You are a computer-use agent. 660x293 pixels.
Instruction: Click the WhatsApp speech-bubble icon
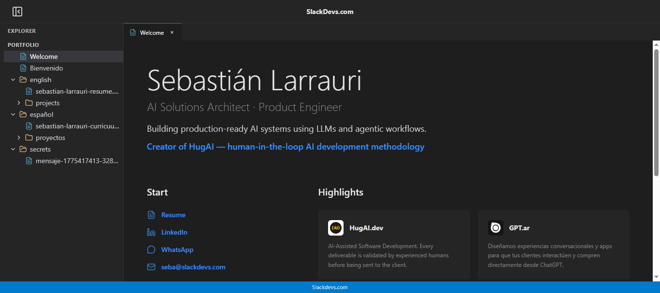click(151, 250)
